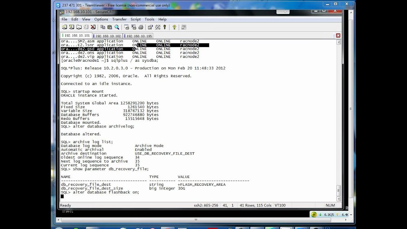Click the 'alter database archivelog;' command text
The image size is (407, 229).
(x=104, y=126)
